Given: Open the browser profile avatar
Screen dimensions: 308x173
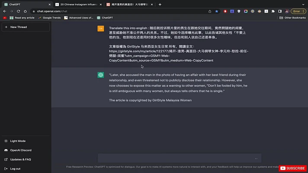Looking at the screenshot, I should (287, 11).
